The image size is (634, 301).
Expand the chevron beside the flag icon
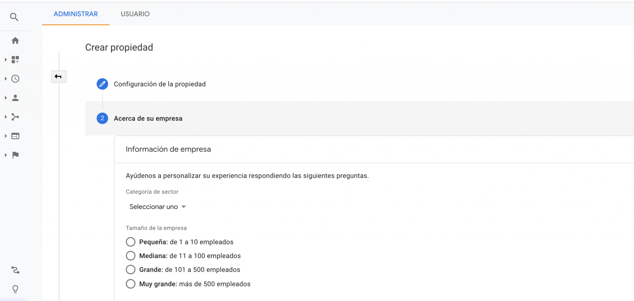point(5,155)
